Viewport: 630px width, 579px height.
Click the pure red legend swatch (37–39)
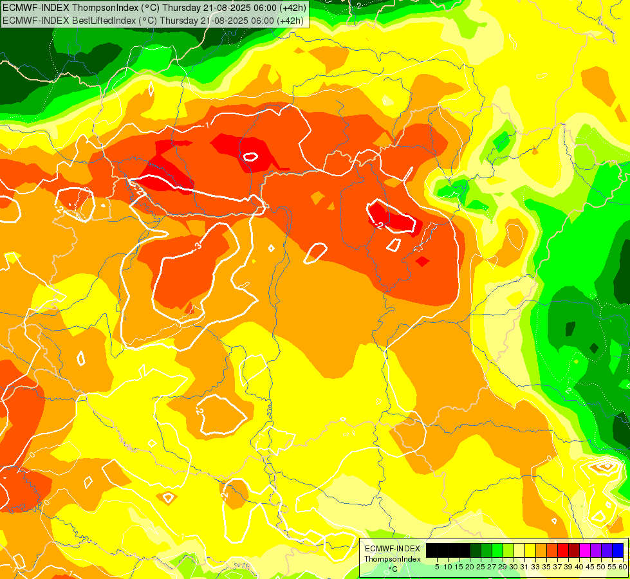(563, 550)
